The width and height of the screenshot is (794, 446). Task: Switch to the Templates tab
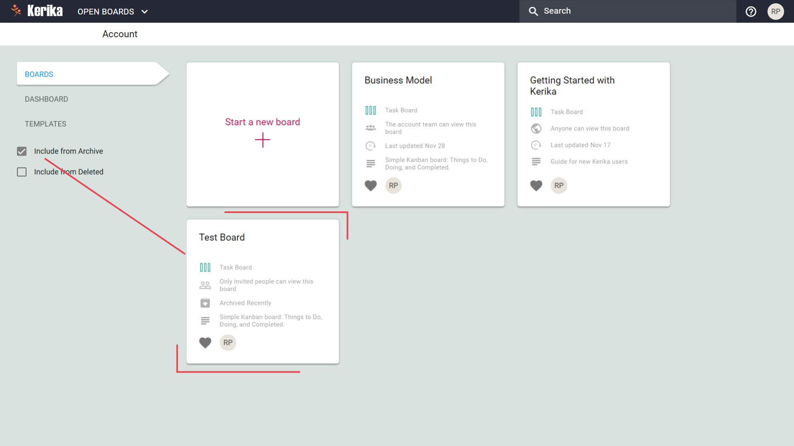click(x=45, y=124)
